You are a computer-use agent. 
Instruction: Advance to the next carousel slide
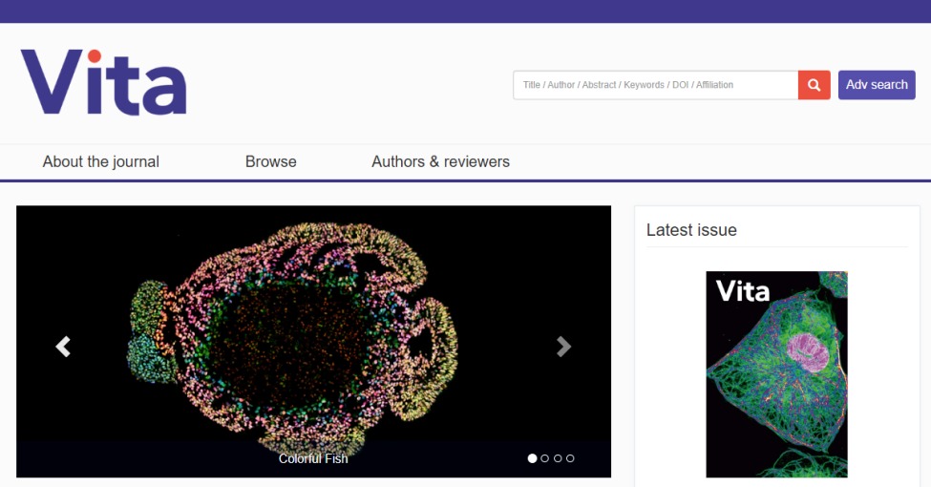pos(563,347)
